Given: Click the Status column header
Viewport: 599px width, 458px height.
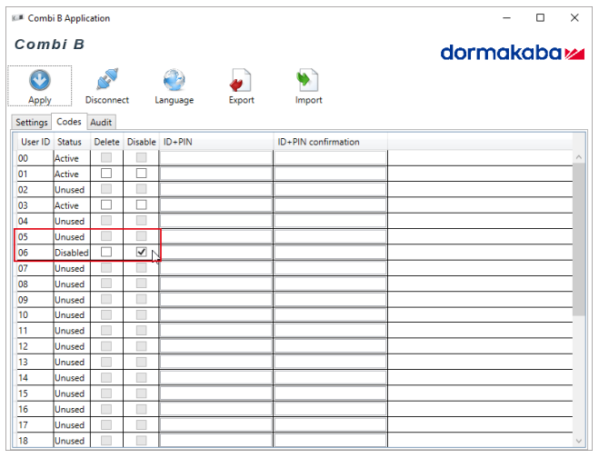Looking at the screenshot, I should pyautogui.click(x=69, y=142).
